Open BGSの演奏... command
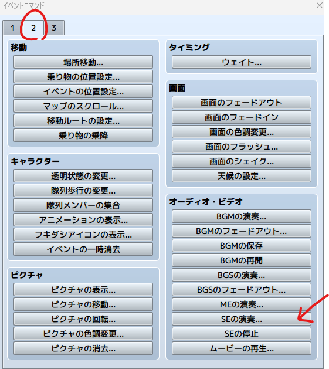 [242, 275]
